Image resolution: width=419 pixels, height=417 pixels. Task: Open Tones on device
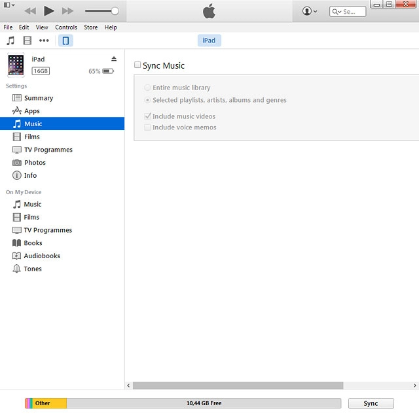(62, 269)
